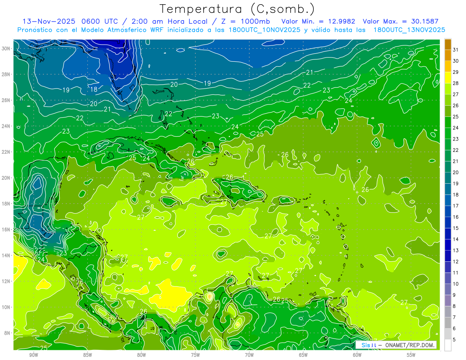Click the "8N" latitude axis label
This screenshot has height=360, width=466.
(x=8, y=333)
